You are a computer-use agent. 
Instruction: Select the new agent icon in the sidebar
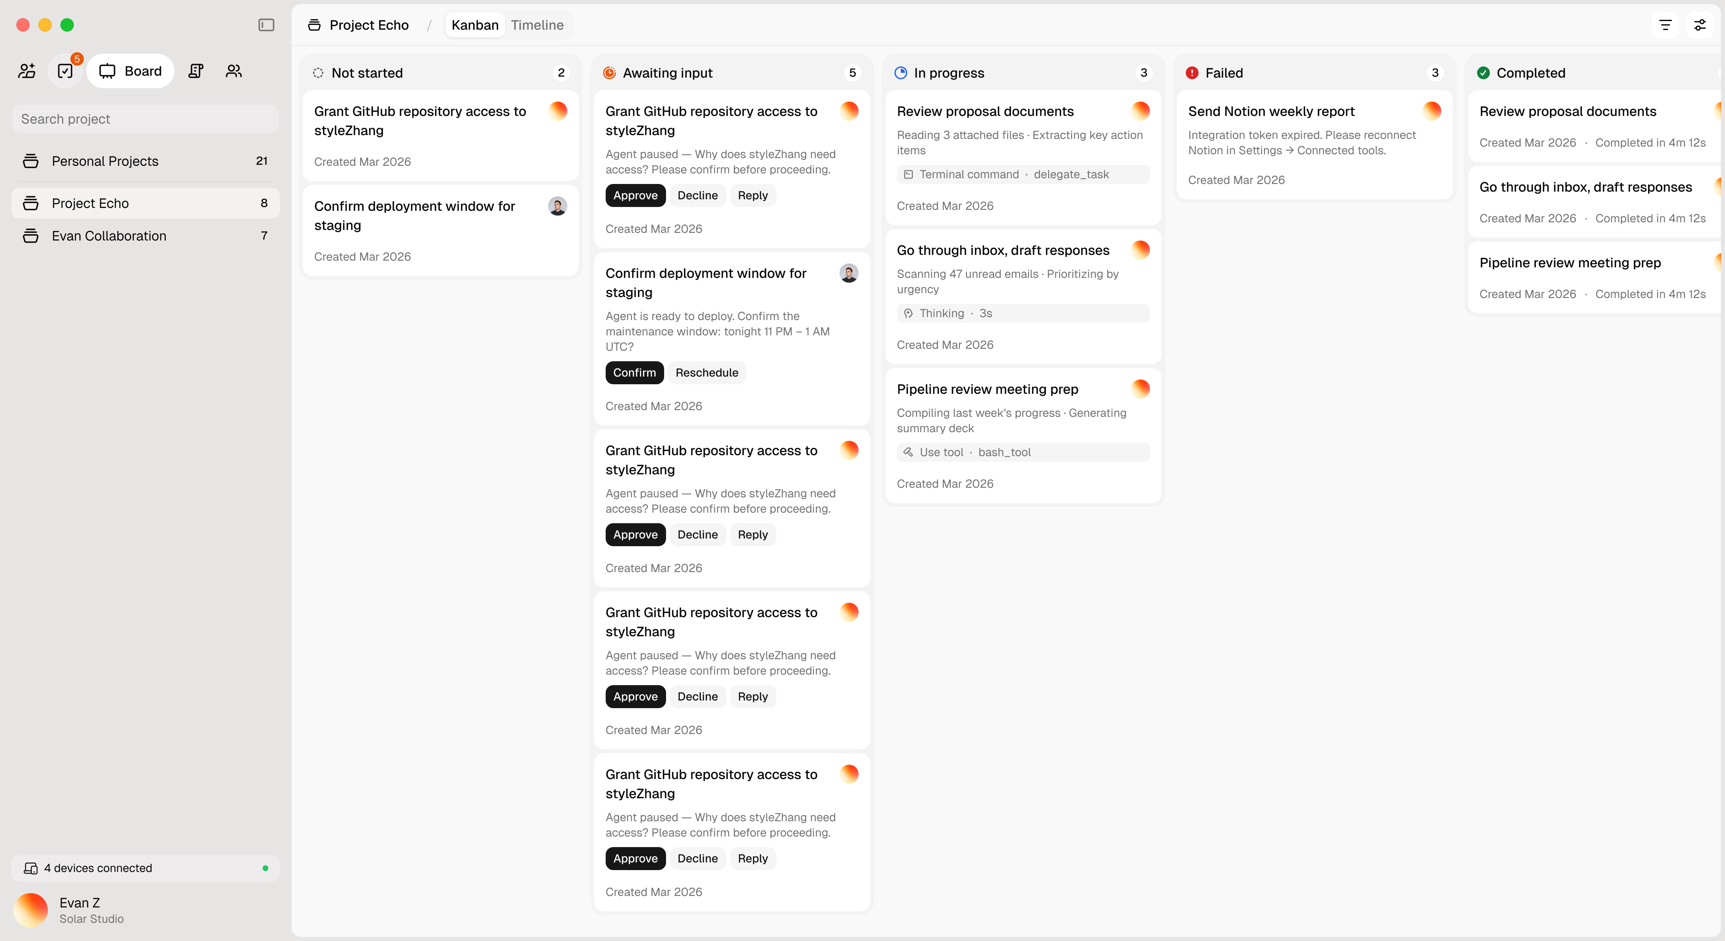tap(27, 70)
